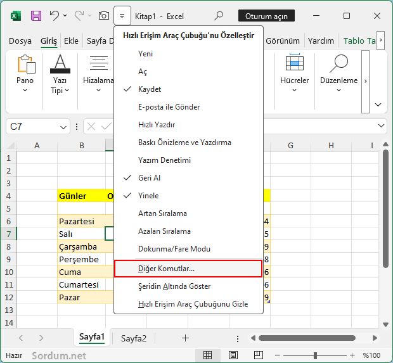Click the vertical scrollbar thumb
The image size is (393, 363).
click(x=386, y=209)
